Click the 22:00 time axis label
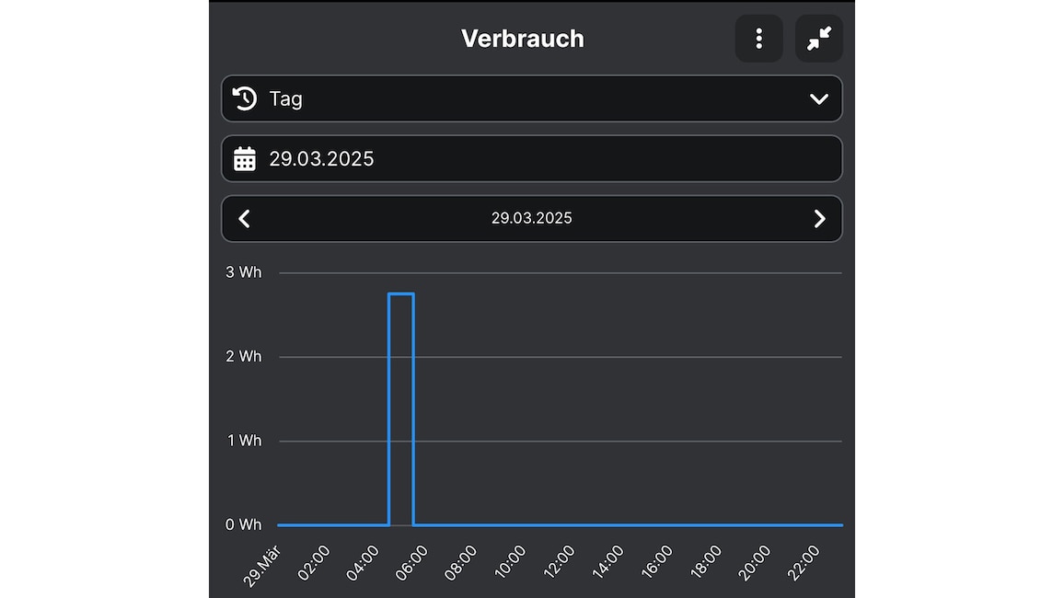The width and height of the screenshot is (1064, 598). 804,563
